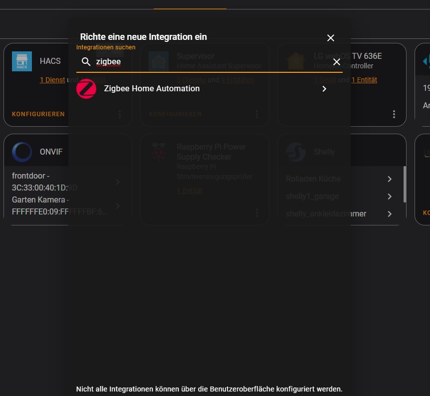Click the LG webOS TV HomeKit icon
The width and height of the screenshot is (430, 396).
[296, 61]
